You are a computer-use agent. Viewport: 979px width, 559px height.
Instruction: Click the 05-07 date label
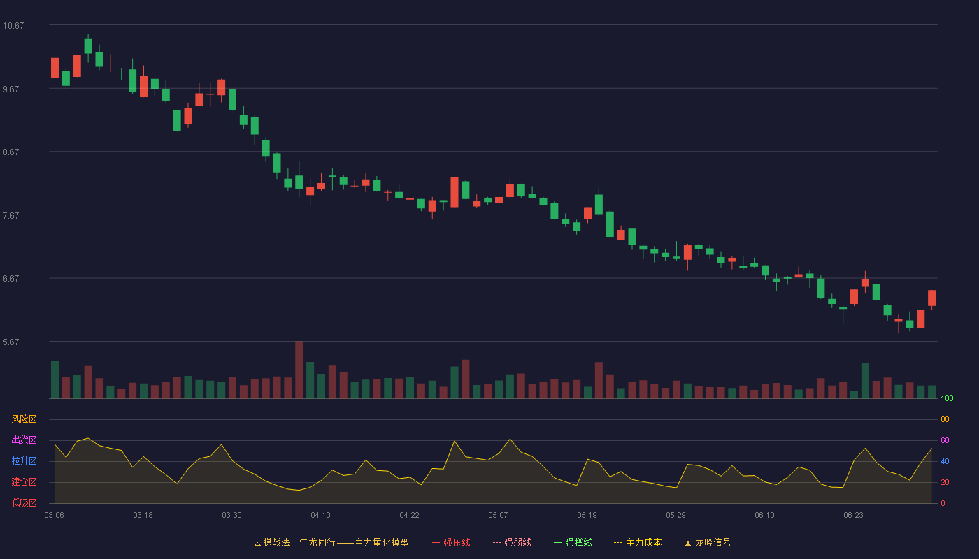[498, 515]
